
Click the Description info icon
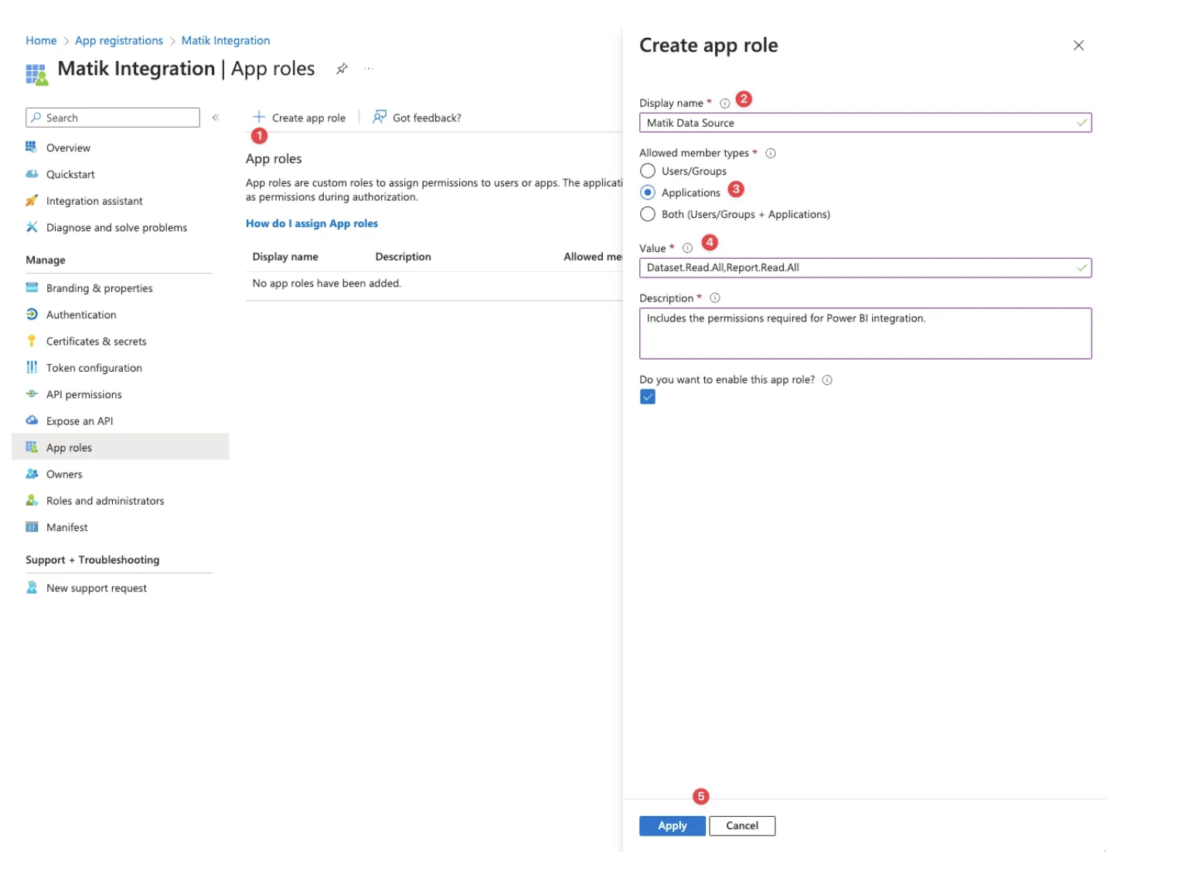715,298
